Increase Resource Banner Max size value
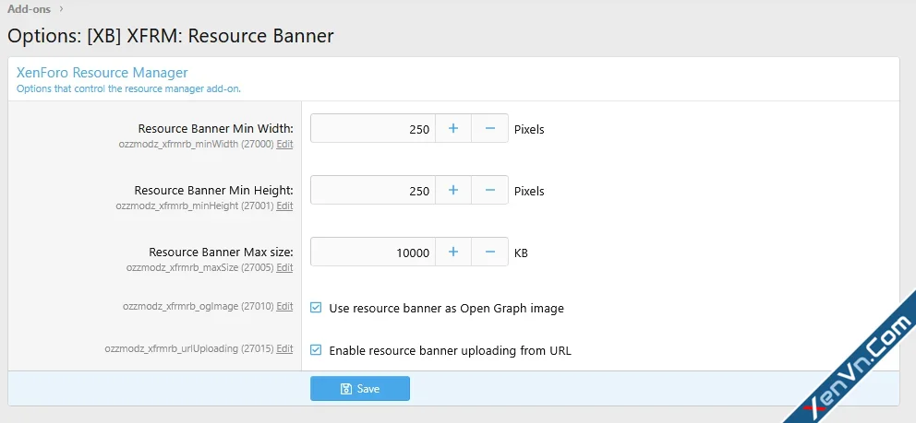 tap(452, 253)
